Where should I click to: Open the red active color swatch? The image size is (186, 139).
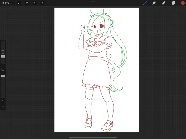click(183, 3)
